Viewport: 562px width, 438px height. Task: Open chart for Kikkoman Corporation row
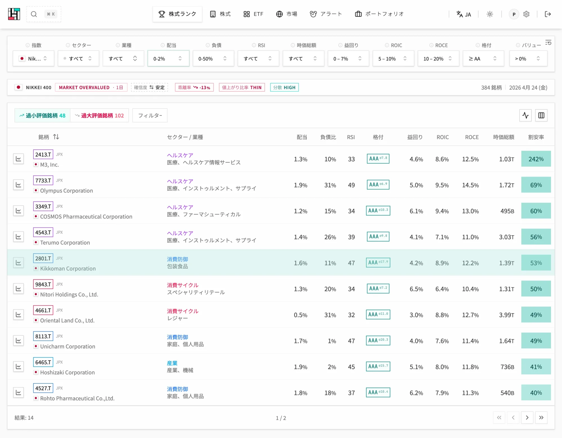(19, 263)
